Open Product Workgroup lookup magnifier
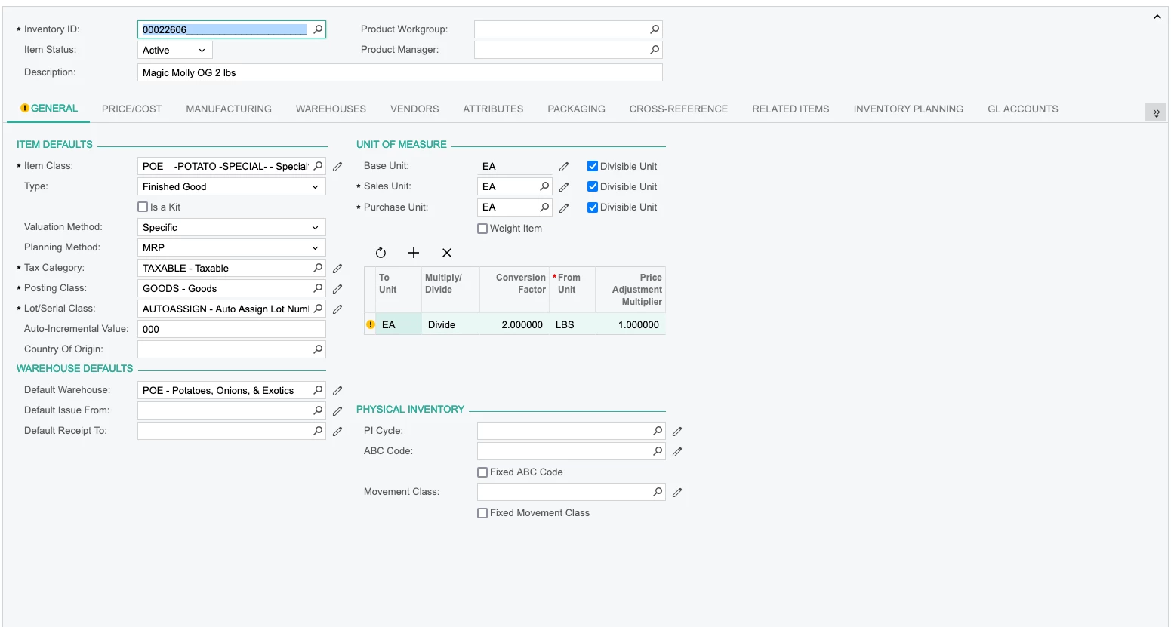 655,29
